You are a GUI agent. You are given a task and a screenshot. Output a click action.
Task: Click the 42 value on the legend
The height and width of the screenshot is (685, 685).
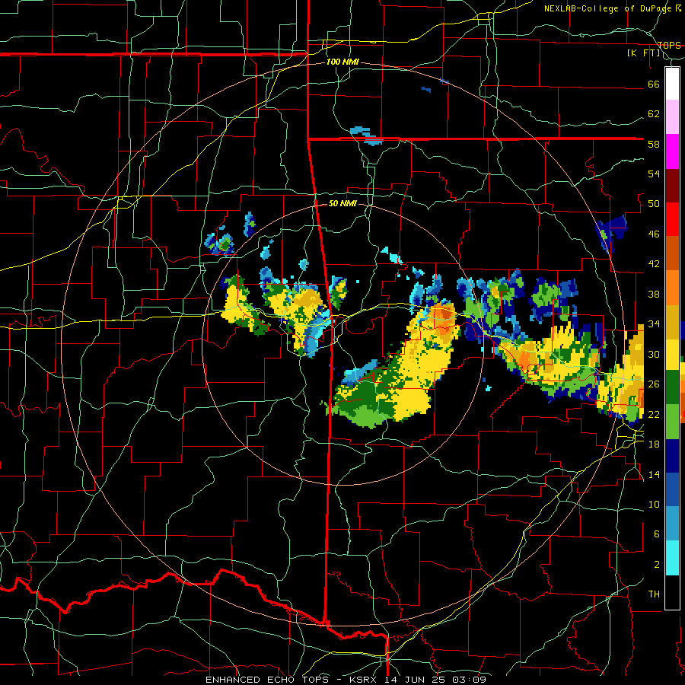(x=654, y=264)
